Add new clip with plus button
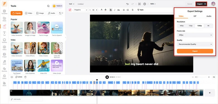This screenshot has height=104, width=218. point(210,93)
